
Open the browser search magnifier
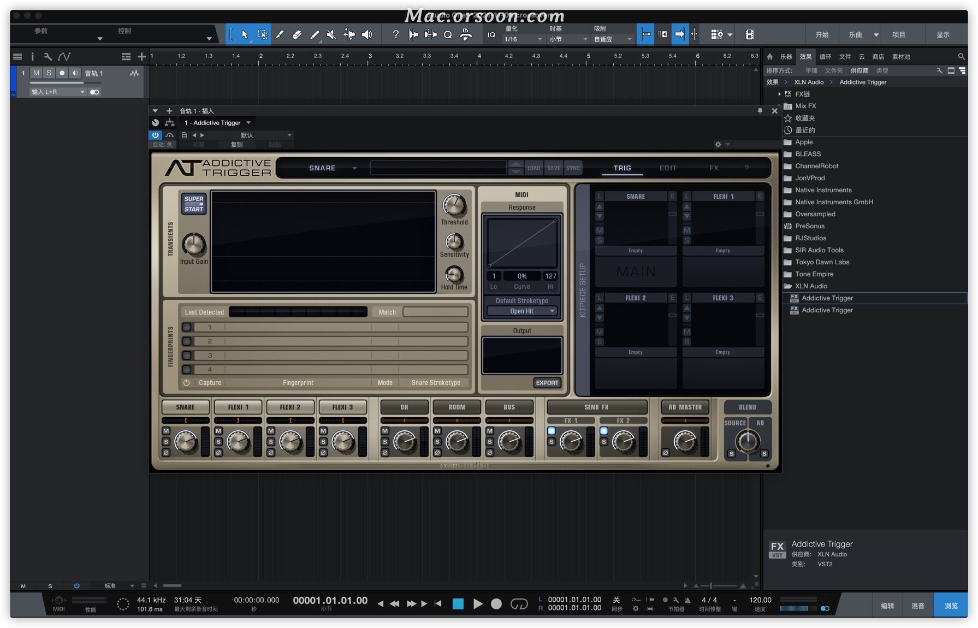[x=961, y=56]
